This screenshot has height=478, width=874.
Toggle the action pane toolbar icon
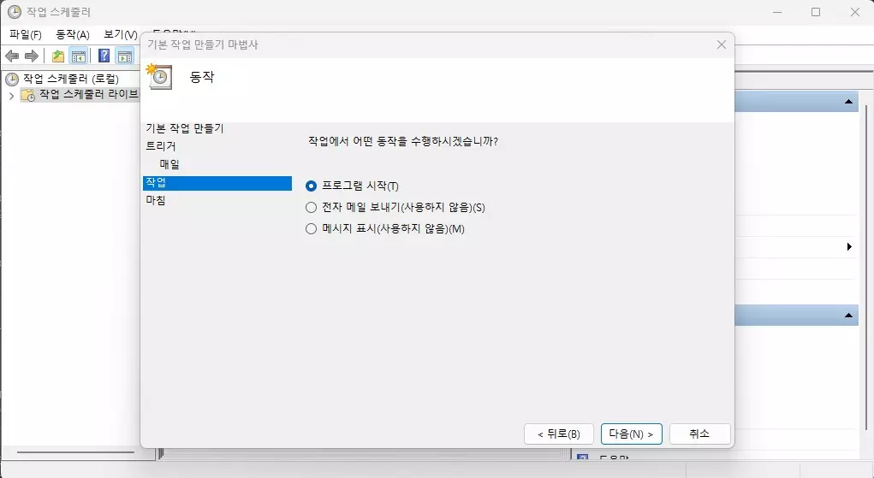125,56
